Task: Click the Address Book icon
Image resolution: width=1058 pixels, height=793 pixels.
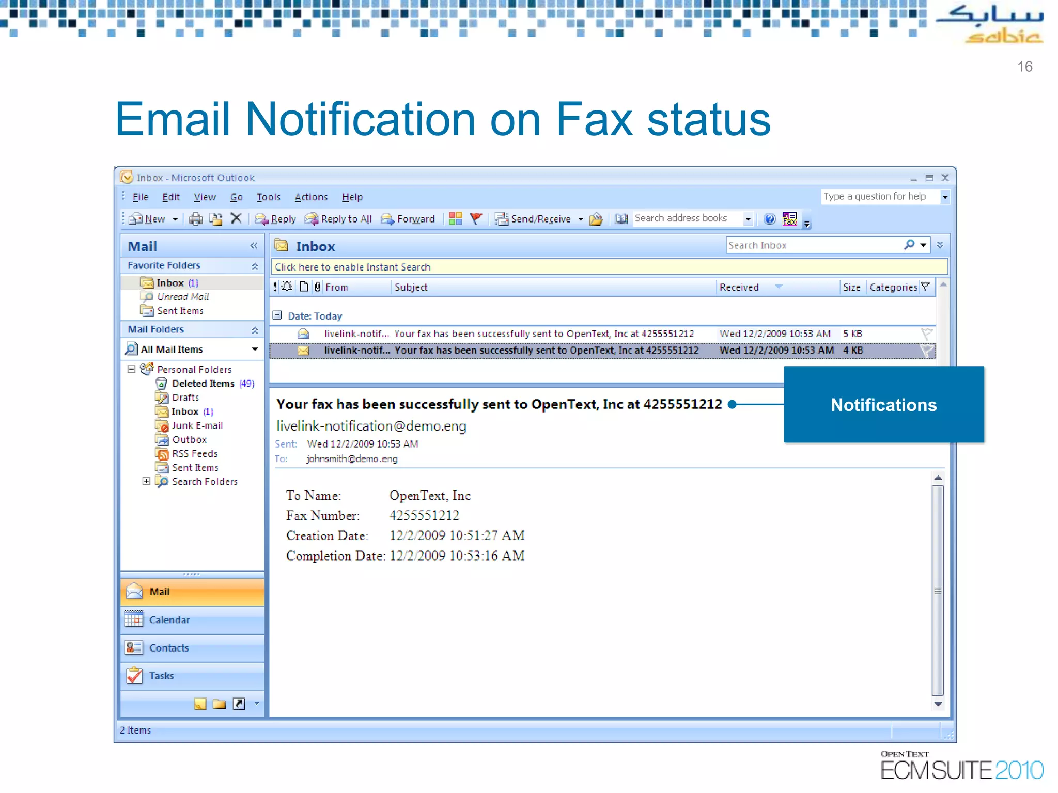Action: tap(621, 219)
